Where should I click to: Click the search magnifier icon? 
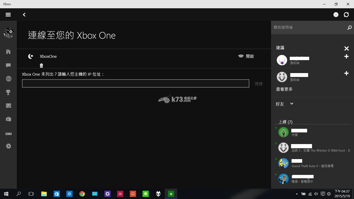[x=349, y=27]
